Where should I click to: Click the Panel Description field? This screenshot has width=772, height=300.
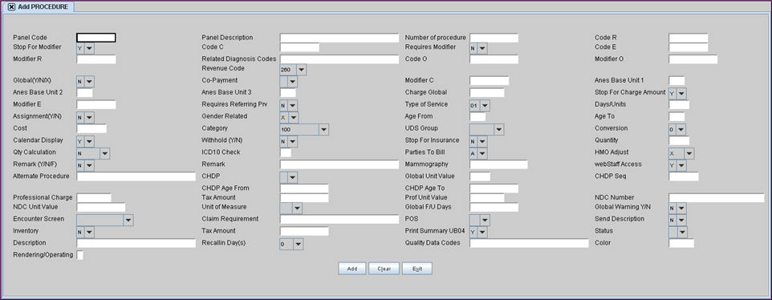(x=339, y=38)
